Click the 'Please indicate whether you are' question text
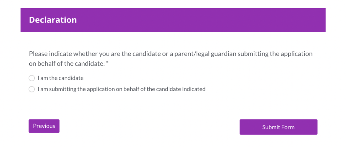Image resolution: width=346 pixels, height=147 pixels. 171,59
